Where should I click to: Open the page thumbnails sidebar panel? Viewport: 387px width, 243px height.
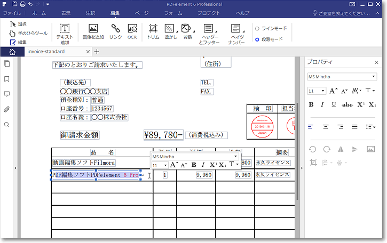click(7, 63)
